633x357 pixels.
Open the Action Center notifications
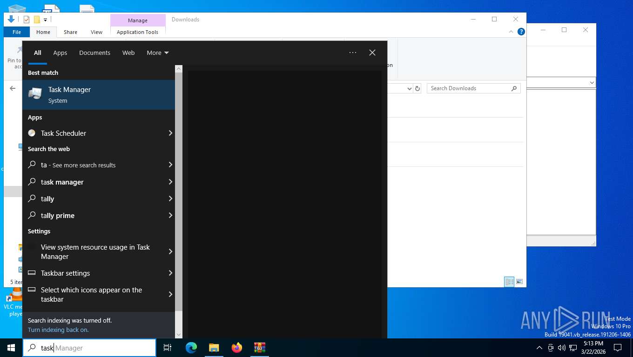tap(618, 348)
